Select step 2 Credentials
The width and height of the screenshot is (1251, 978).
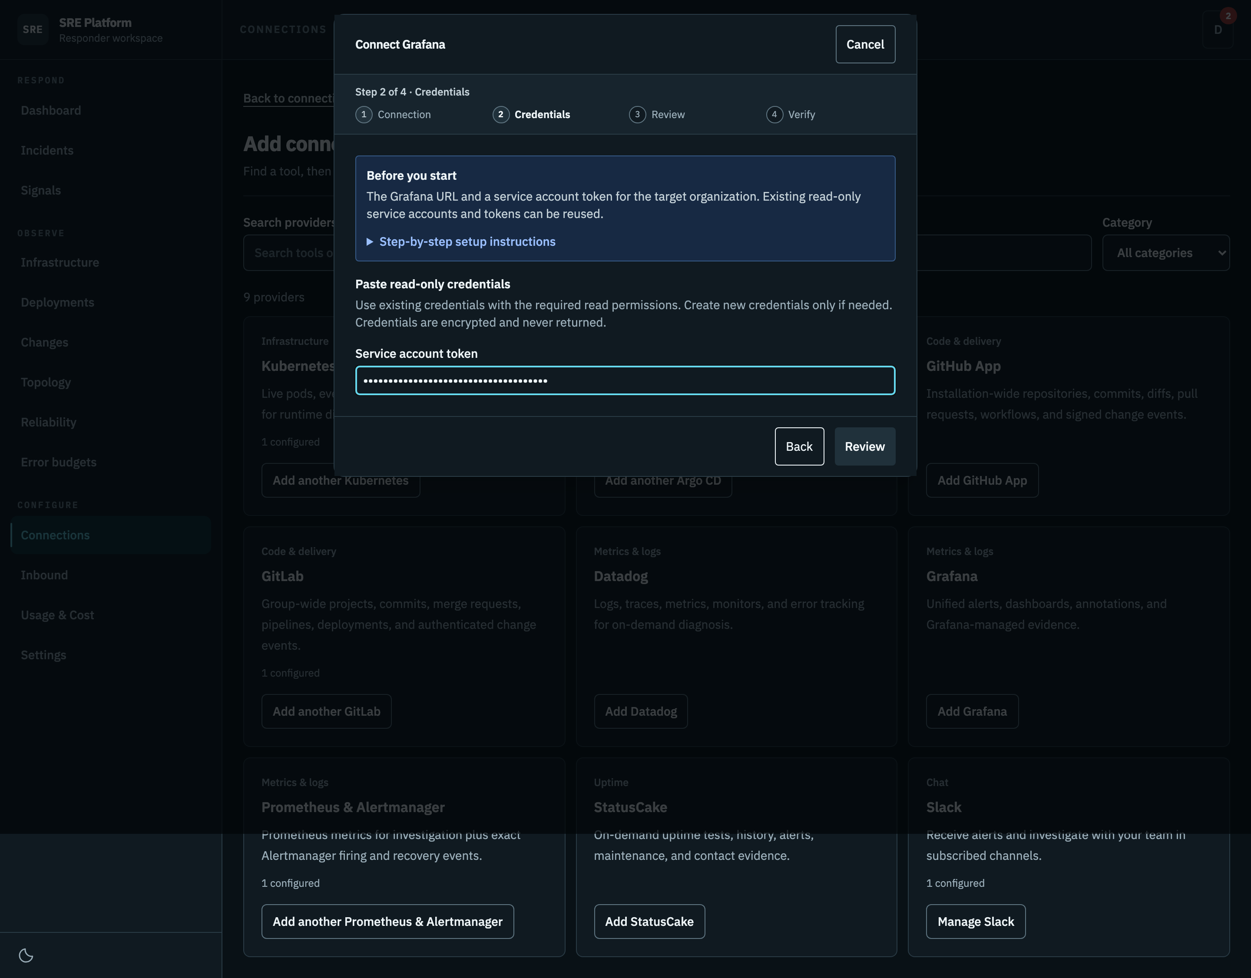(x=531, y=115)
